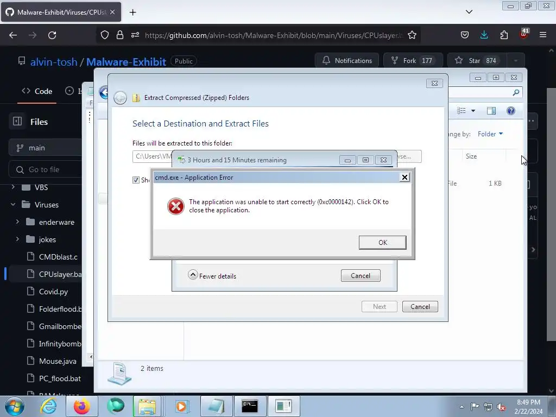The height and width of the screenshot is (417, 556).
Task: Toggle the Explorer preview pane icon
Action: click(491, 111)
